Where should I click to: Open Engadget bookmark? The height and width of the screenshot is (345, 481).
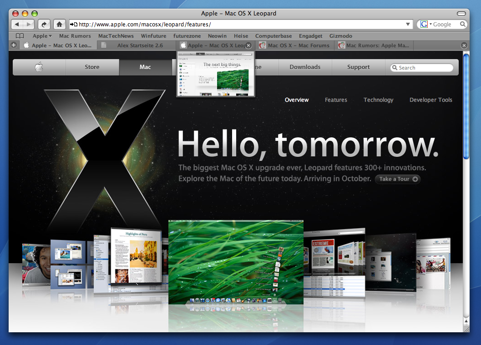[310, 36]
